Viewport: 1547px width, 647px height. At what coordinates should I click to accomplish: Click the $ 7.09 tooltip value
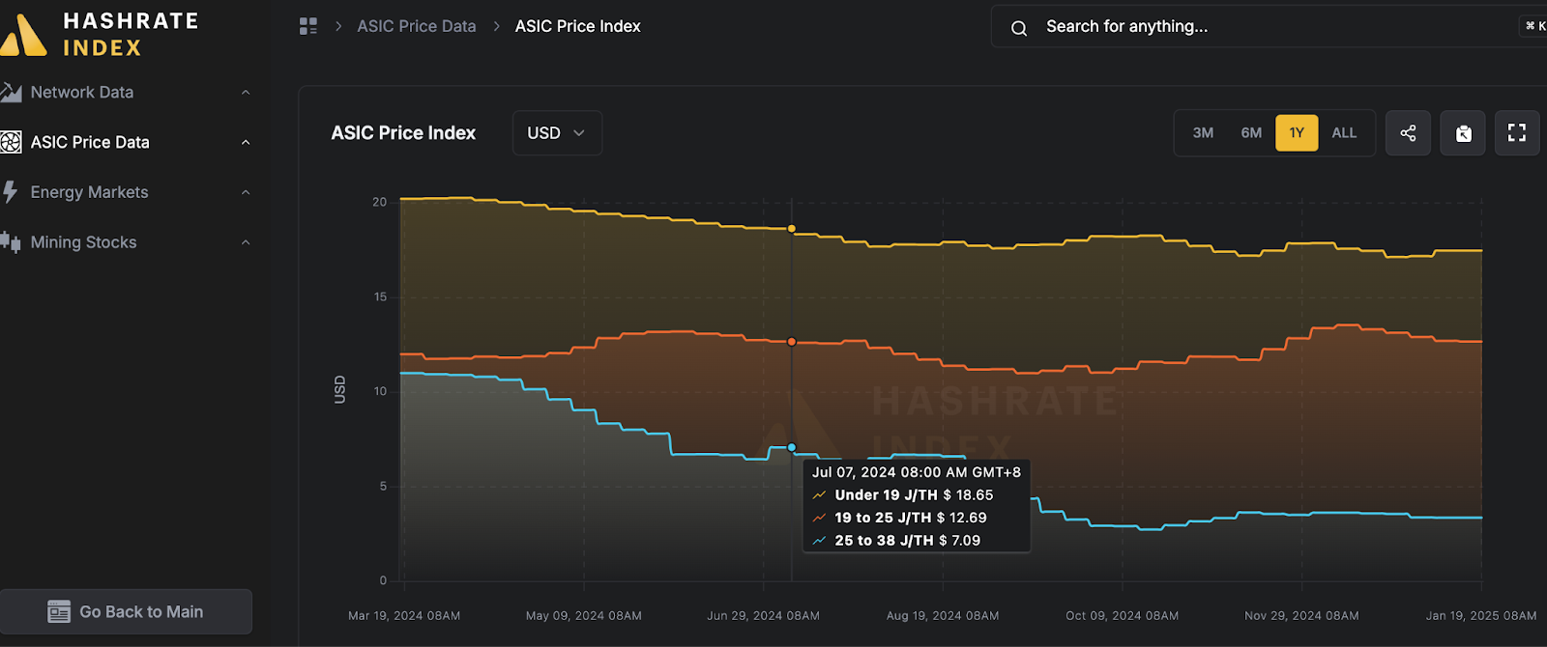click(959, 541)
